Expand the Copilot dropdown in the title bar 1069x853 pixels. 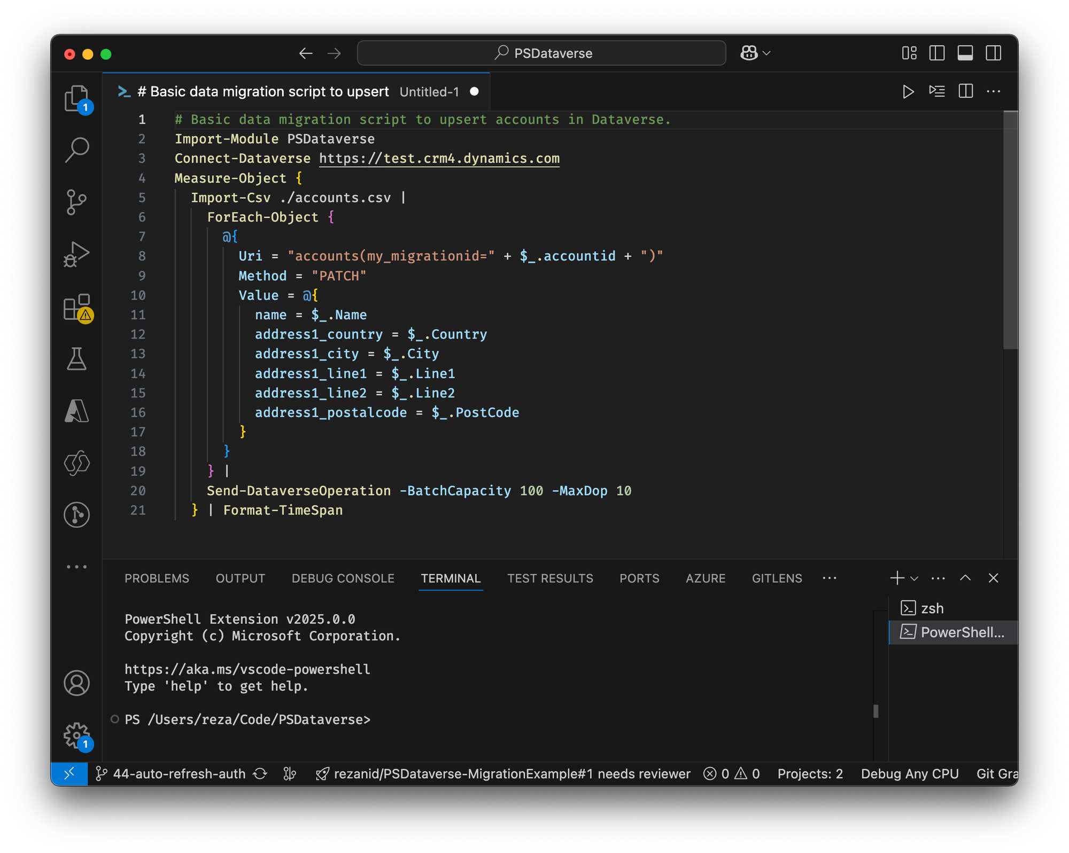tap(766, 53)
